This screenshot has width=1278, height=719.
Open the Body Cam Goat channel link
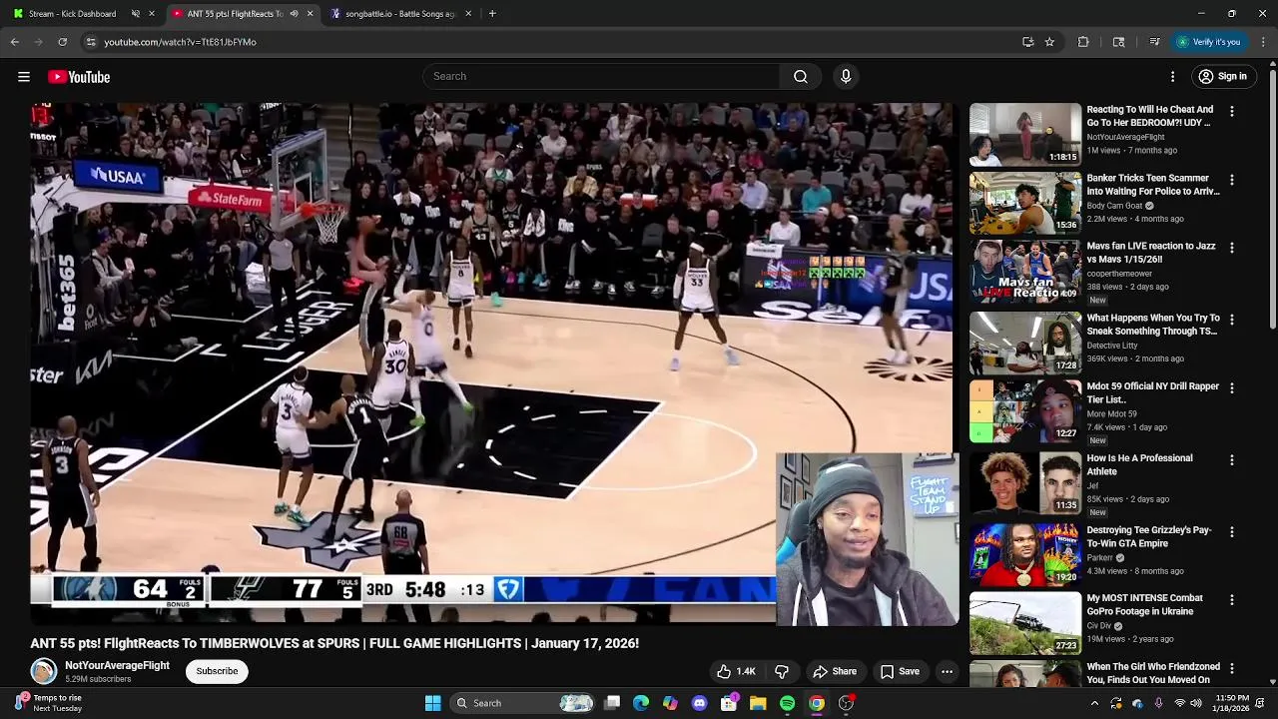1114,206
